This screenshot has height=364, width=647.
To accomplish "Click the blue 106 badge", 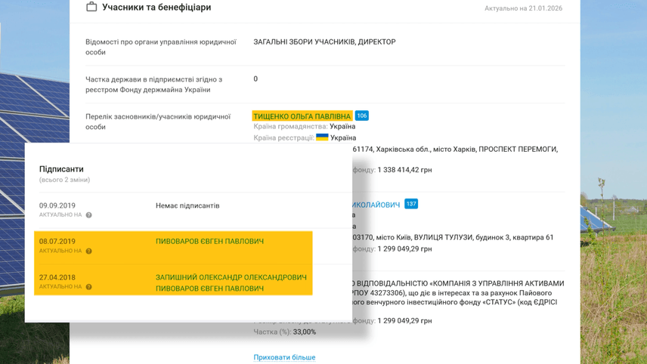I will click(361, 116).
